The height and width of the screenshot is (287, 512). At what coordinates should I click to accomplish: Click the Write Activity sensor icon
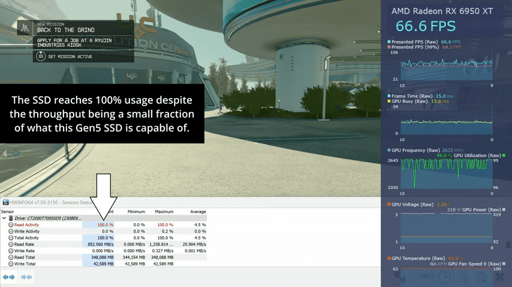tap(11, 231)
